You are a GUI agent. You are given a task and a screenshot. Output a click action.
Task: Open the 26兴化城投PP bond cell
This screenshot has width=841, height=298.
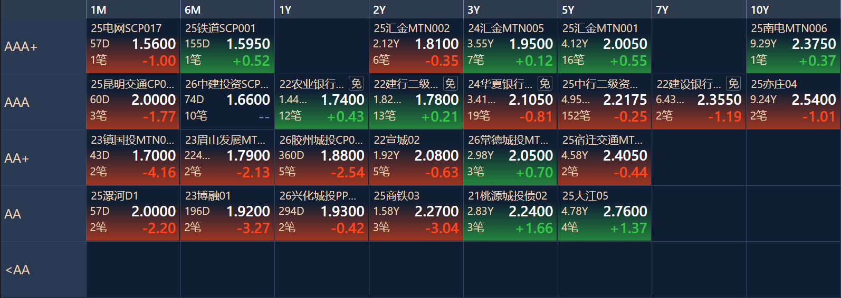[322, 213]
